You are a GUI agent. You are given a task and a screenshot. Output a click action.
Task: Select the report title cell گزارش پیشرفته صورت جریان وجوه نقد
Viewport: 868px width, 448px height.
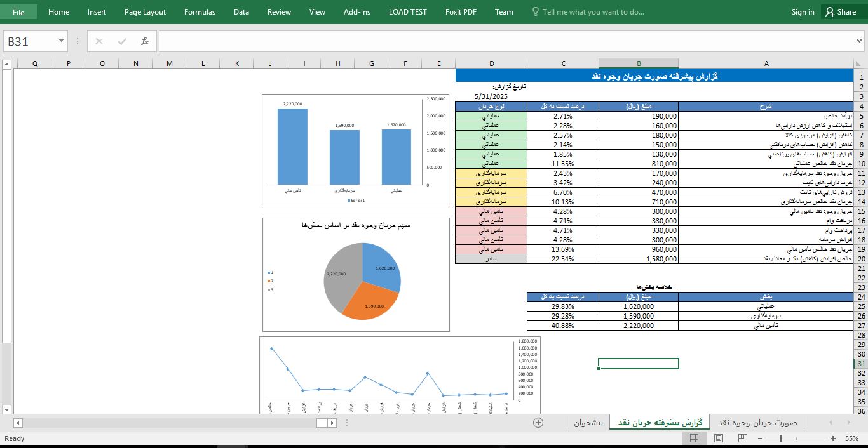click(654, 76)
